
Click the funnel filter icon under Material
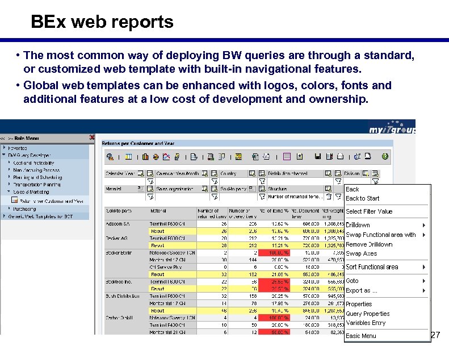point(150,197)
